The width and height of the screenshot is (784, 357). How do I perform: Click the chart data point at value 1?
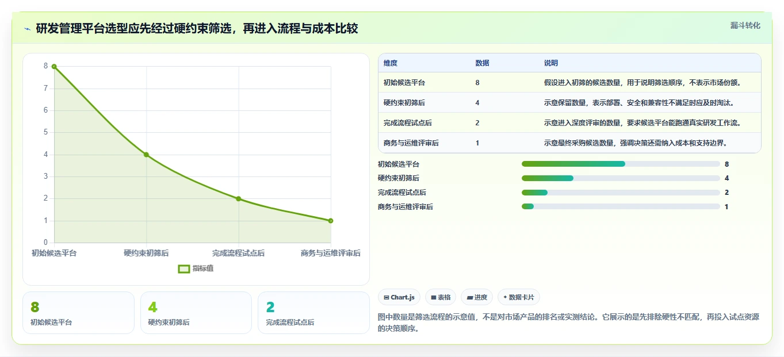point(331,221)
